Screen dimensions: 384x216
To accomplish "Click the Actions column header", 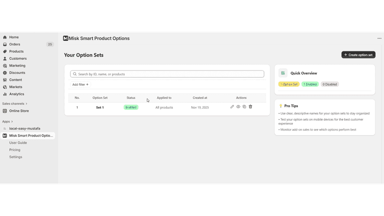I will click(x=241, y=98).
